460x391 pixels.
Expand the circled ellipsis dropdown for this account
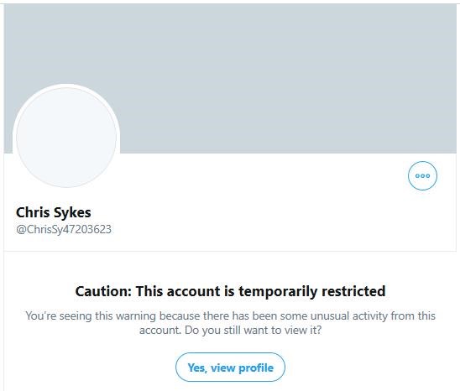[422, 175]
